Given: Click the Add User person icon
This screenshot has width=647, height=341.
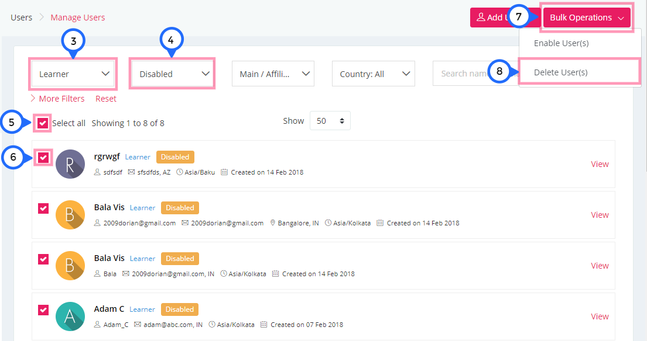Looking at the screenshot, I should (481, 18).
